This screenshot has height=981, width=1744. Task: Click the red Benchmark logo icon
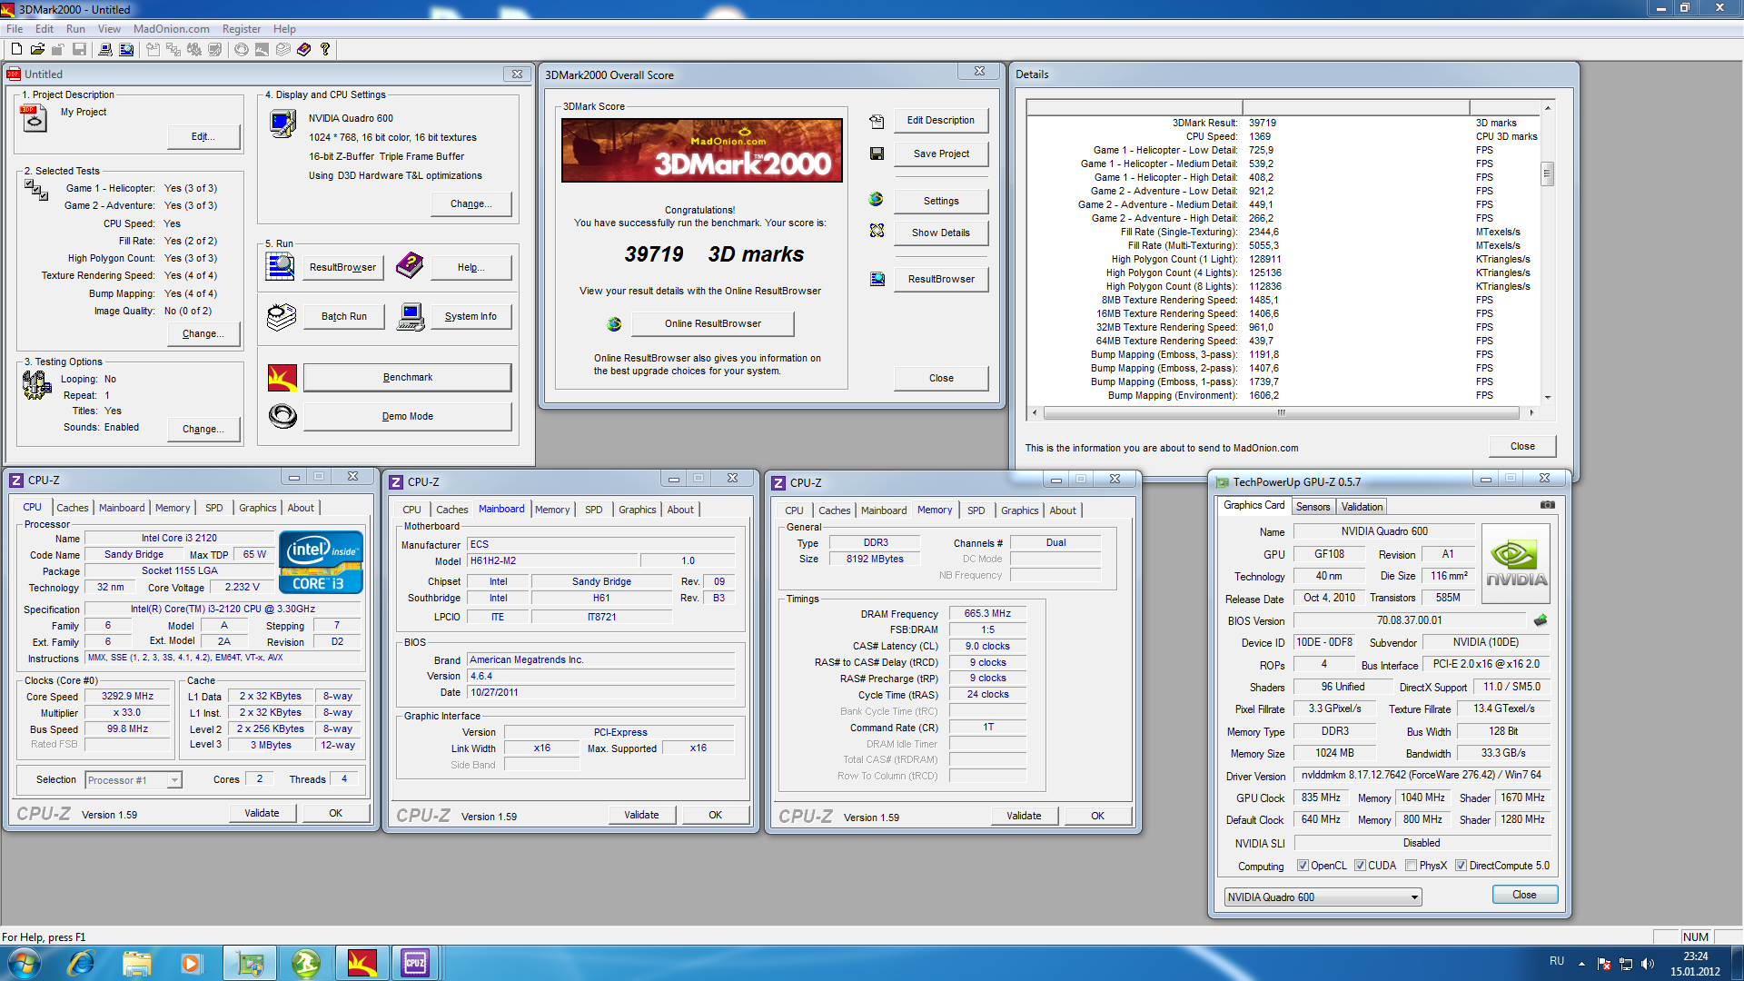282,378
